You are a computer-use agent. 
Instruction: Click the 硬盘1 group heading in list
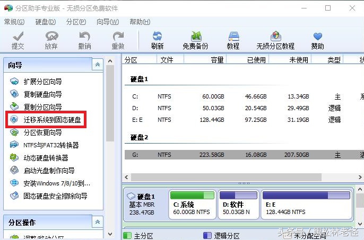click(139, 79)
